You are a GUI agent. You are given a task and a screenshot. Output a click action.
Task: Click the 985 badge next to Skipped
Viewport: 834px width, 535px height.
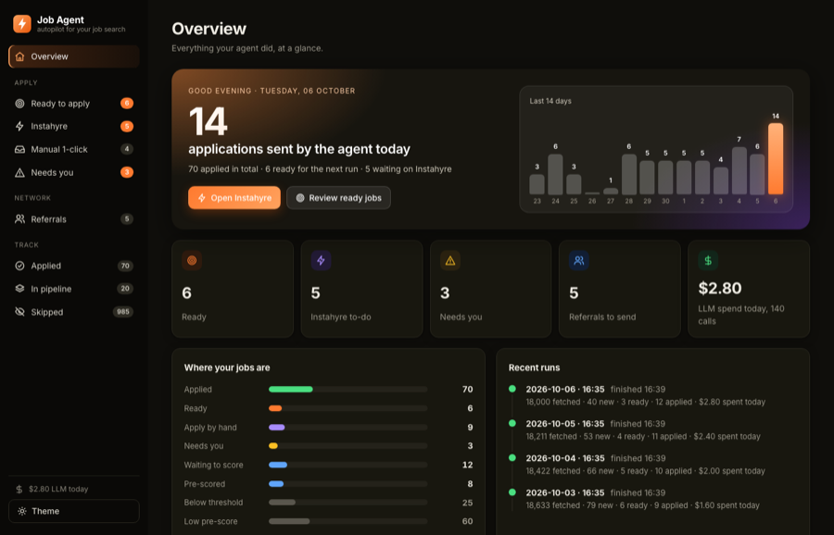click(123, 312)
